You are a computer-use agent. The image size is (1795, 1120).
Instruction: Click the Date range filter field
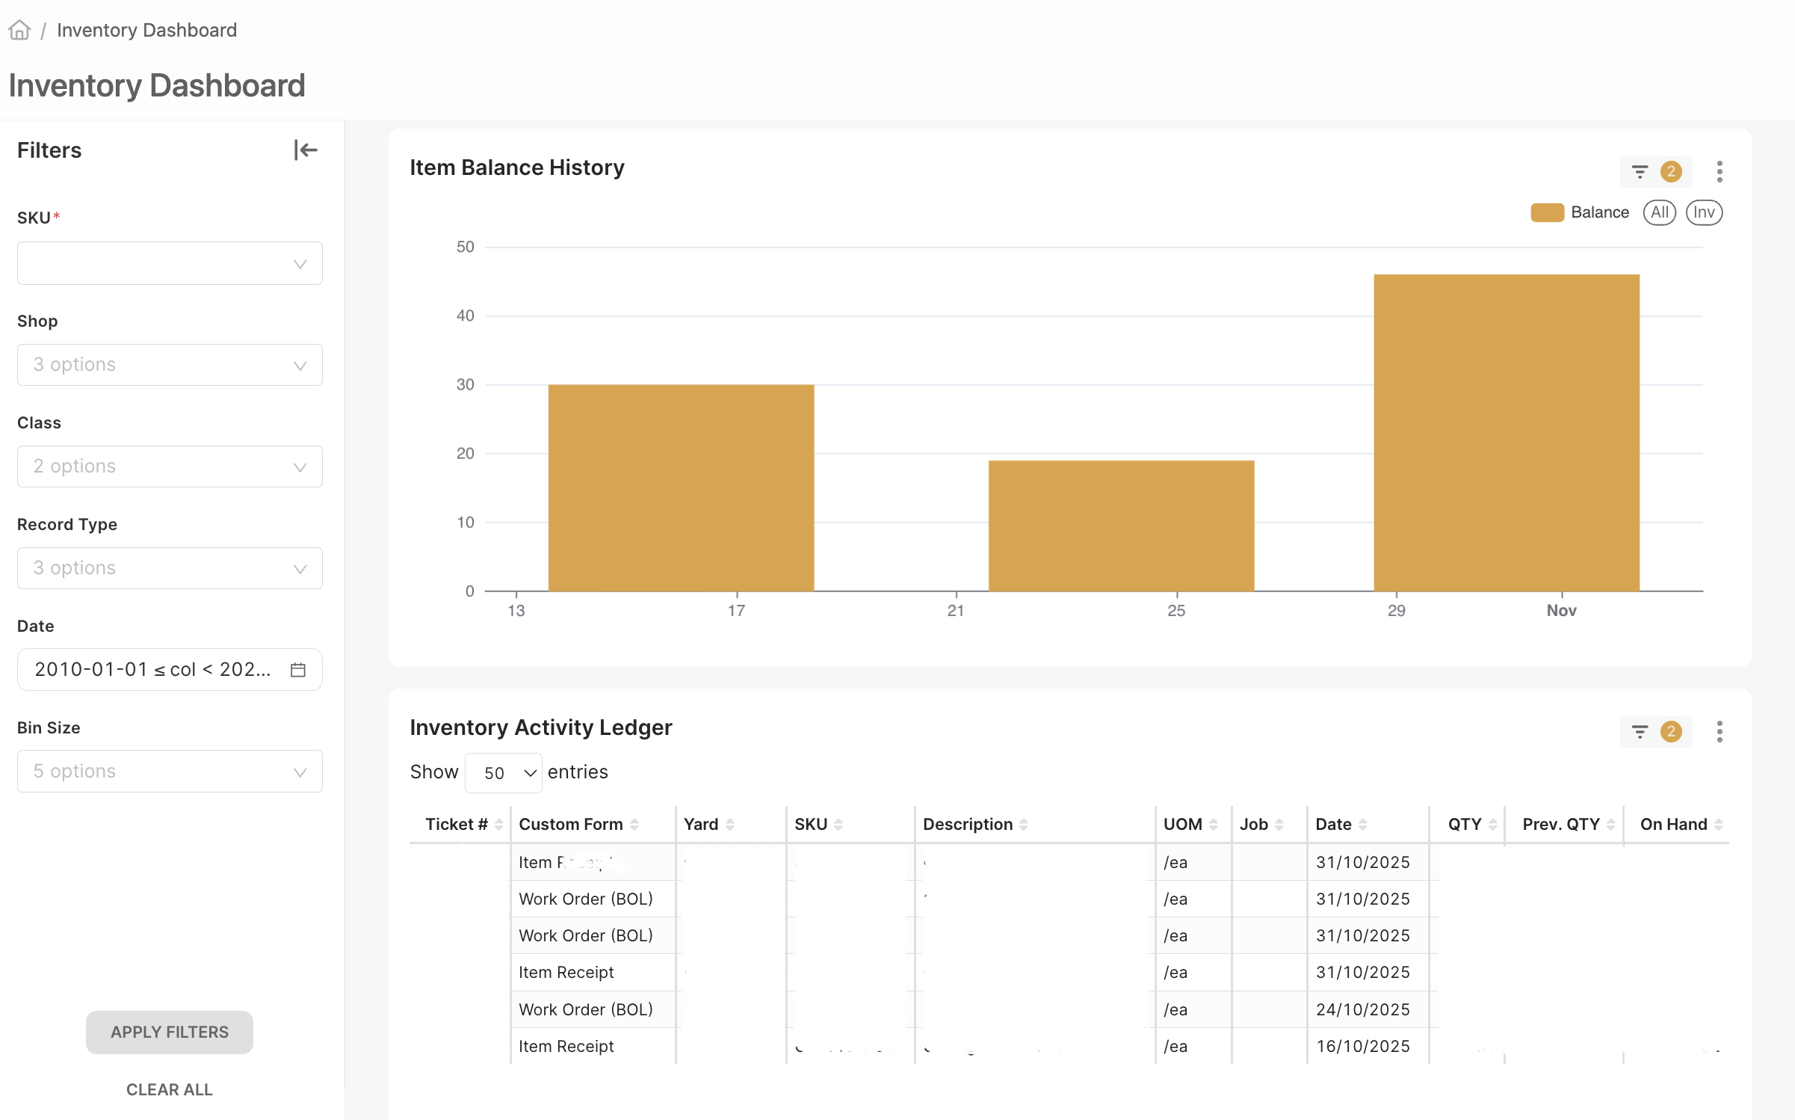click(x=153, y=669)
